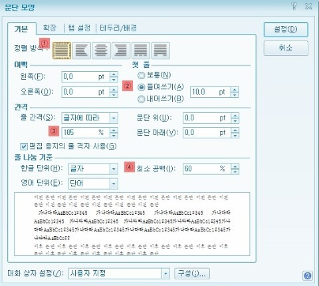Increase 문단 위(U) spacing with up arrow
The height and width of the screenshot is (286, 319).
pyautogui.click(x=235, y=116)
